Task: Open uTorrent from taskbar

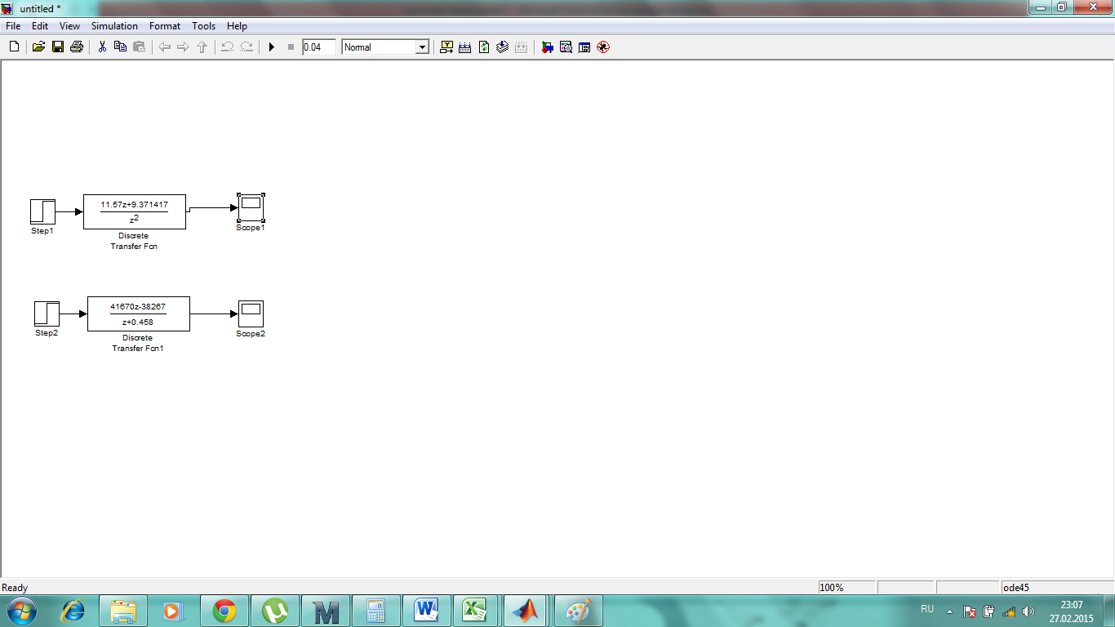Action: click(275, 611)
